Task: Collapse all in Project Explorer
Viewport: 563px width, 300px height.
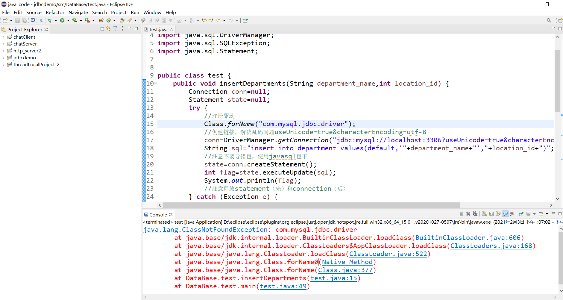Action: [x=102, y=29]
